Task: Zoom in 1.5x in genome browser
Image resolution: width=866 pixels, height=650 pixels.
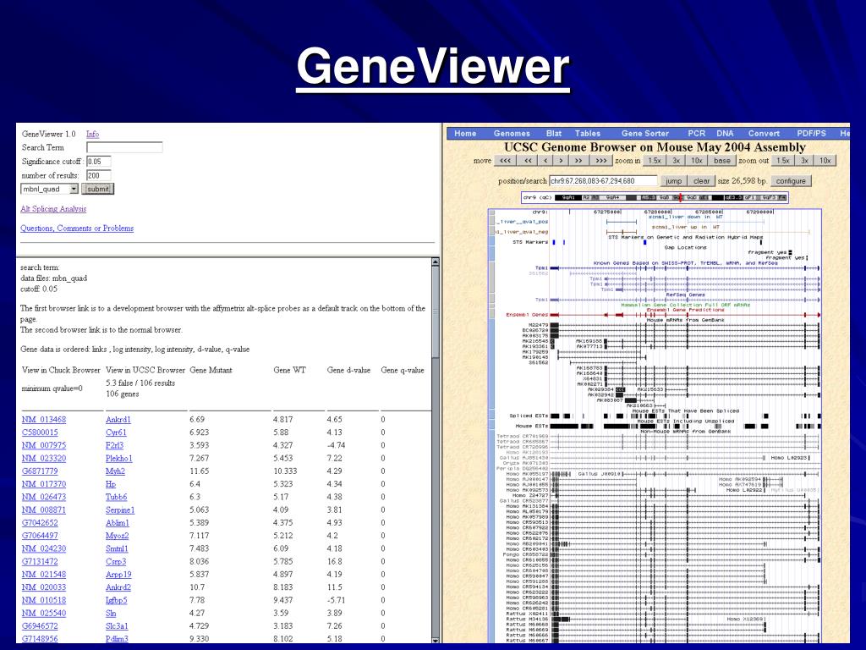Action: tap(655, 160)
